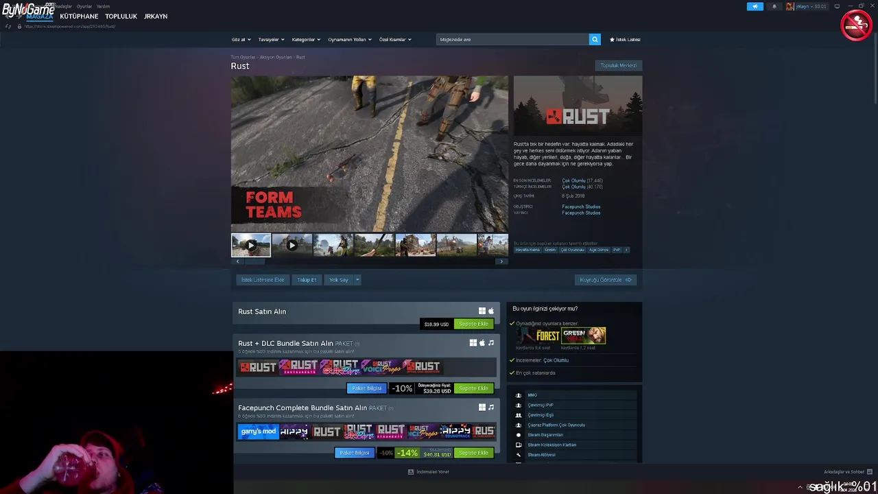Open the Yardım menu
This screenshot has height=494, width=878.
[103, 6]
